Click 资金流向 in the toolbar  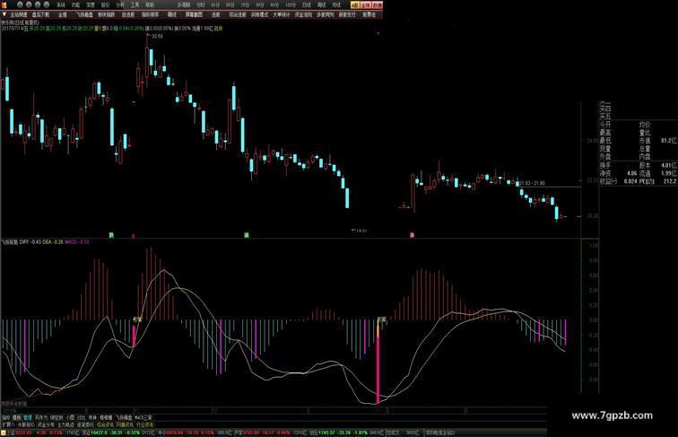[303, 14]
